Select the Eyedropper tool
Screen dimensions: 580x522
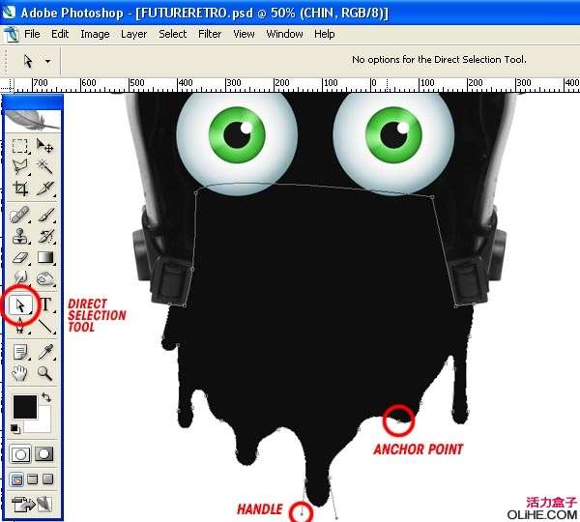click(x=45, y=352)
